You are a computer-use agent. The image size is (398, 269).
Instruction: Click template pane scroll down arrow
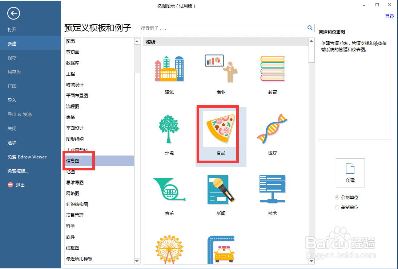click(311, 261)
